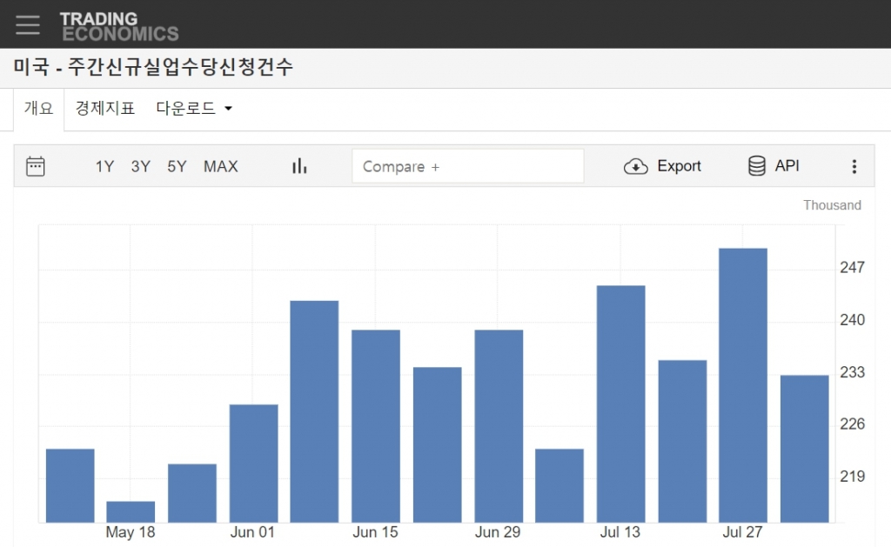Click the API text link

tap(787, 166)
